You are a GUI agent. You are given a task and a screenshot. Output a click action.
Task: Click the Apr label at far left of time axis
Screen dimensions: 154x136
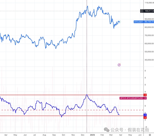coord(6,135)
